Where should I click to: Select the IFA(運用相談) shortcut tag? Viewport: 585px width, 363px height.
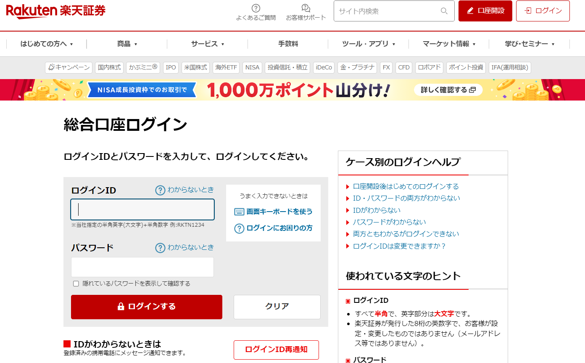[x=510, y=67]
